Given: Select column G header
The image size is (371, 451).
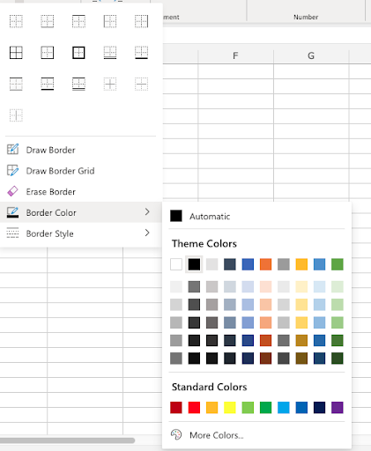Looking at the screenshot, I should (311, 55).
